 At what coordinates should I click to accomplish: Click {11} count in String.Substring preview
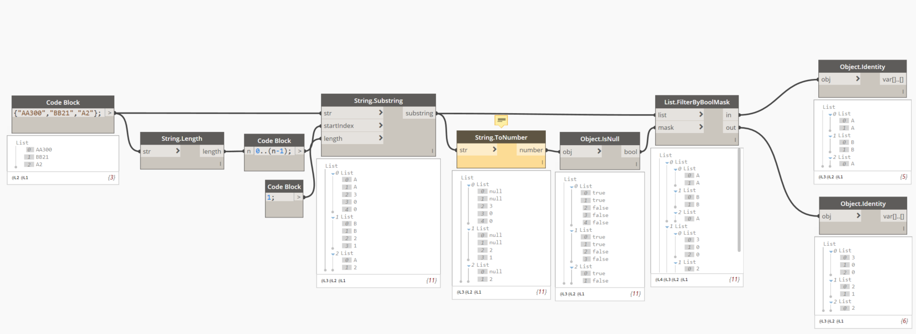431,280
